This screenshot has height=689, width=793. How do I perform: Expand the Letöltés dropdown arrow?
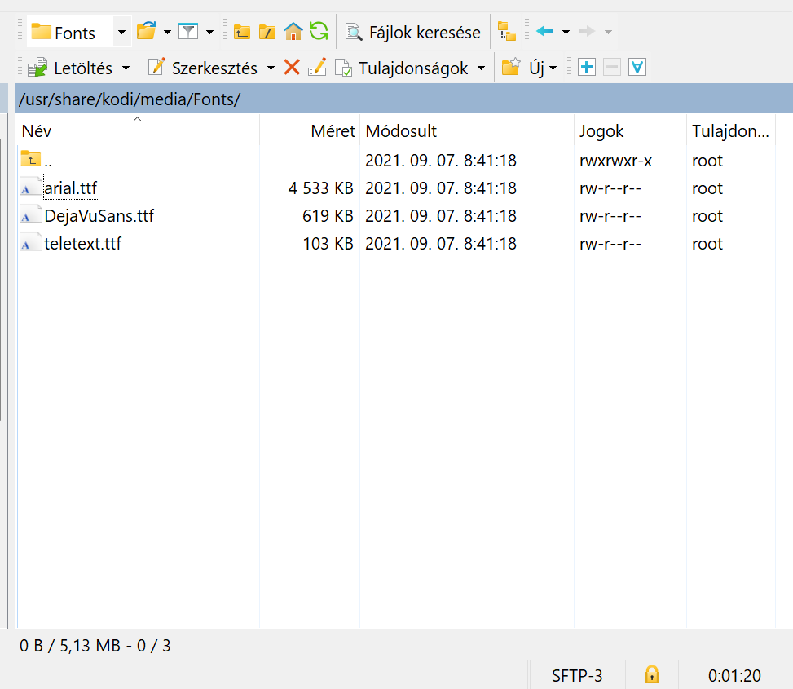point(126,68)
